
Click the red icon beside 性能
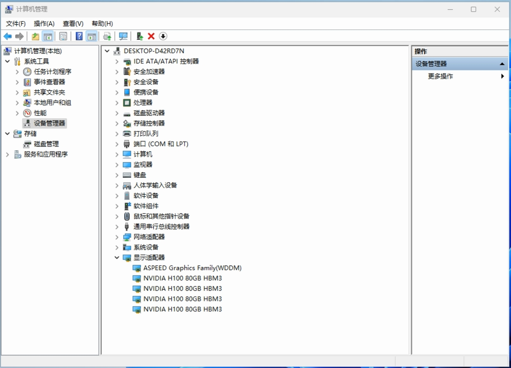(x=27, y=113)
